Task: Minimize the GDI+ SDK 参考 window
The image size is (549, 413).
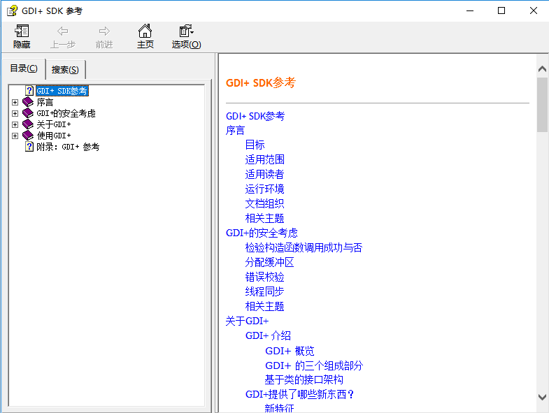Action: pyautogui.click(x=470, y=11)
